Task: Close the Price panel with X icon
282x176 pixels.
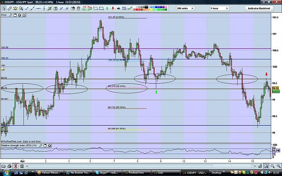Action: click(19, 15)
